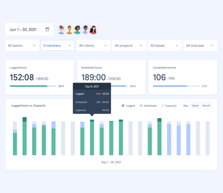The height and width of the screenshot is (193, 223).
Task: Open the All teams dropdown
Action: pyautogui.click(x=22, y=46)
